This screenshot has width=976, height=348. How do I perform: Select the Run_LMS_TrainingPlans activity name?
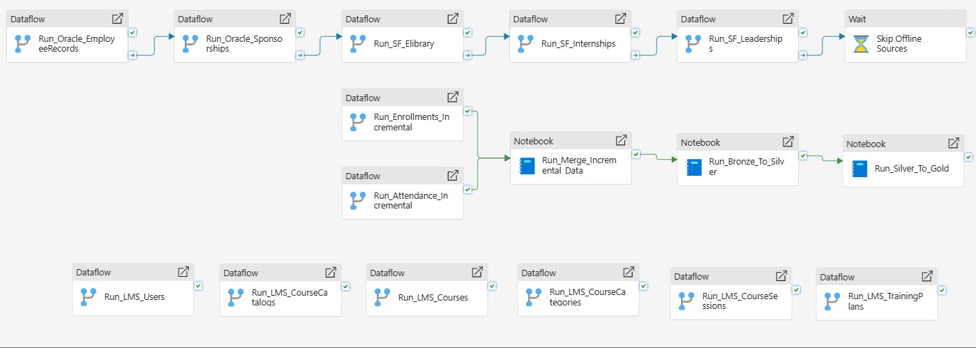click(x=885, y=301)
